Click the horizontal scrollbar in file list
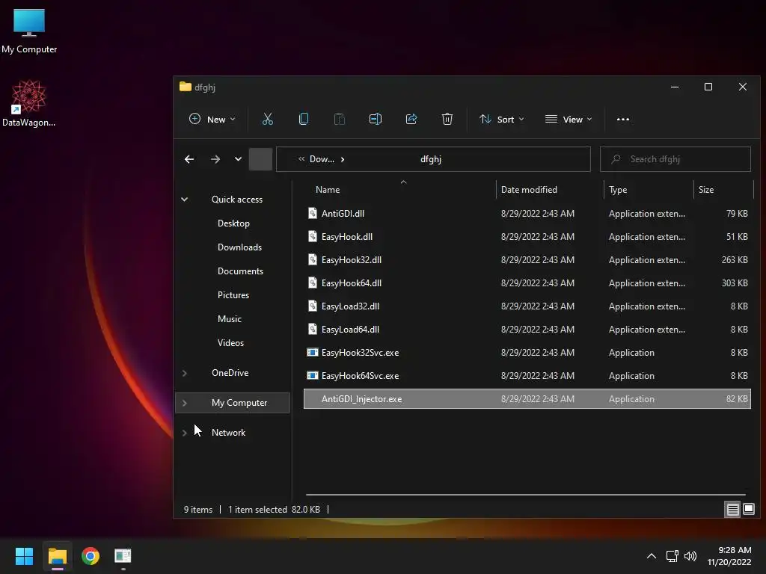 tap(526, 495)
